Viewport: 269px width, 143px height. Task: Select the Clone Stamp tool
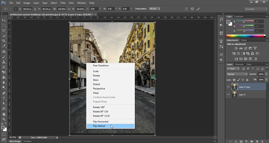tap(4, 62)
